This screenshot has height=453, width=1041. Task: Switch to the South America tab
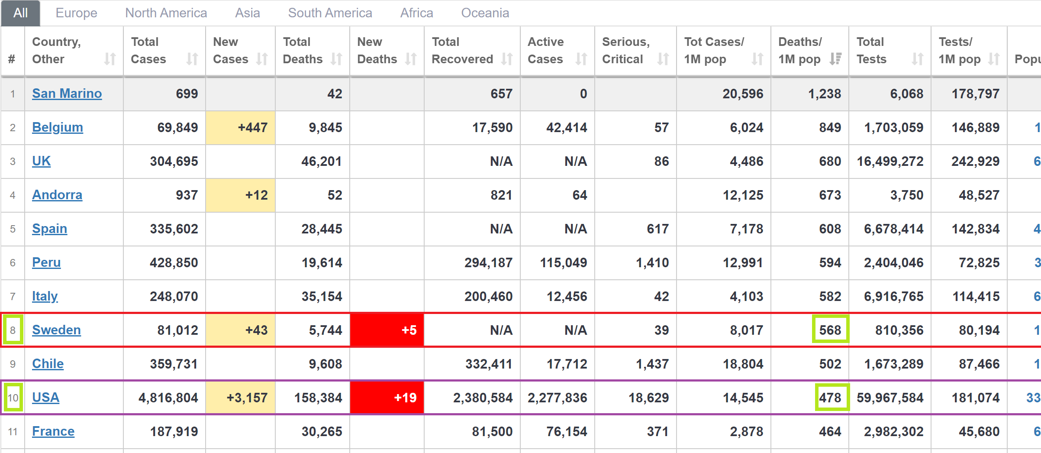330,13
